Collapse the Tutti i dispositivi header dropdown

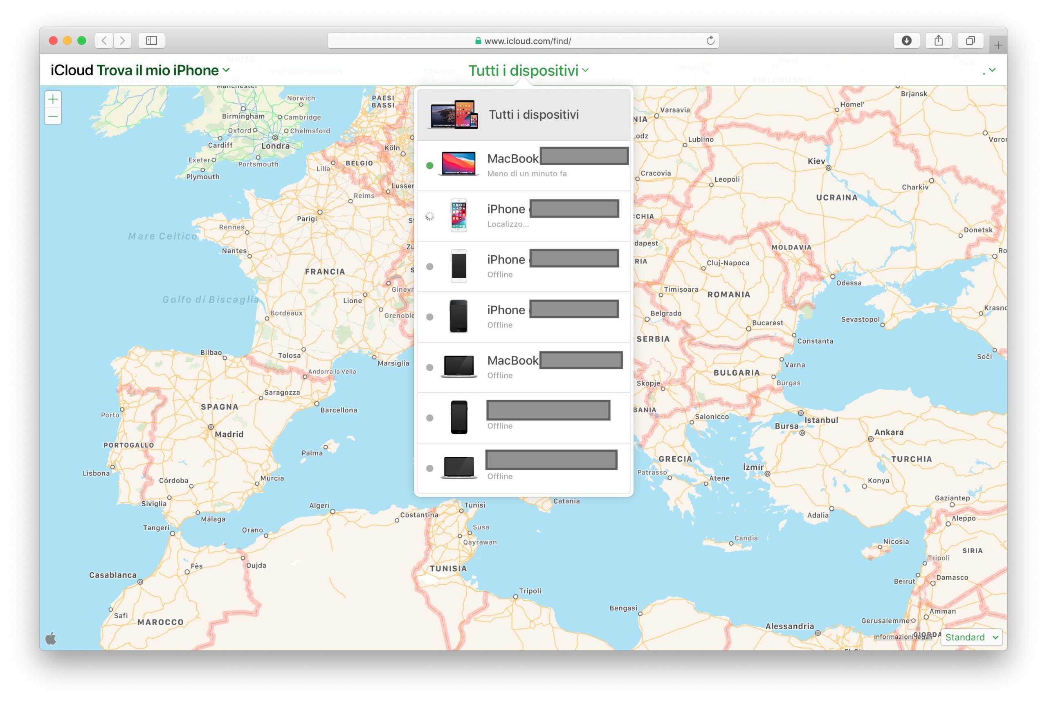point(528,70)
